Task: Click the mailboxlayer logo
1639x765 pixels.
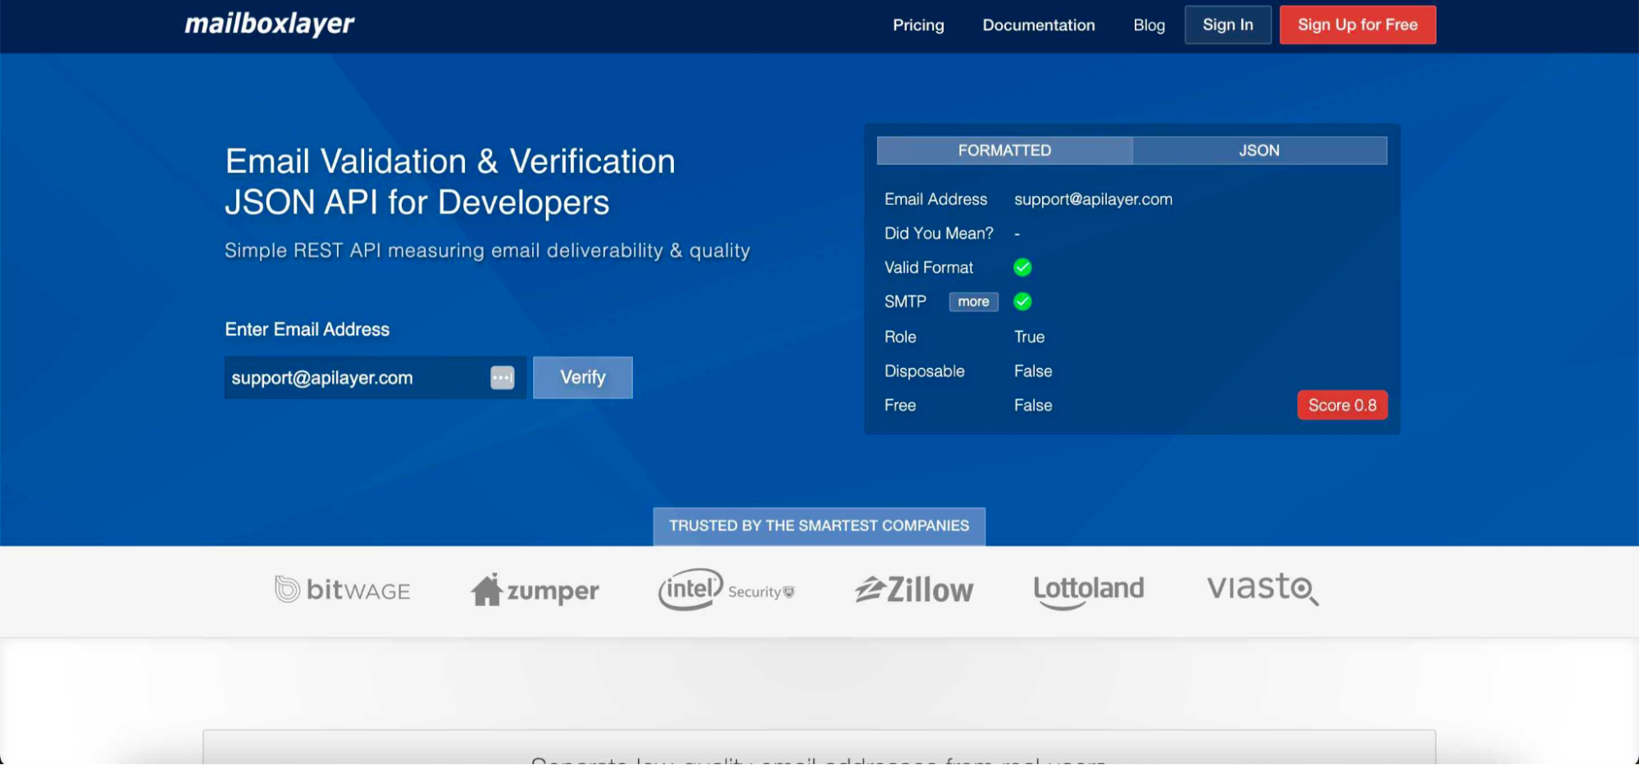Action: pyautogui.click(x=269, y=25)
